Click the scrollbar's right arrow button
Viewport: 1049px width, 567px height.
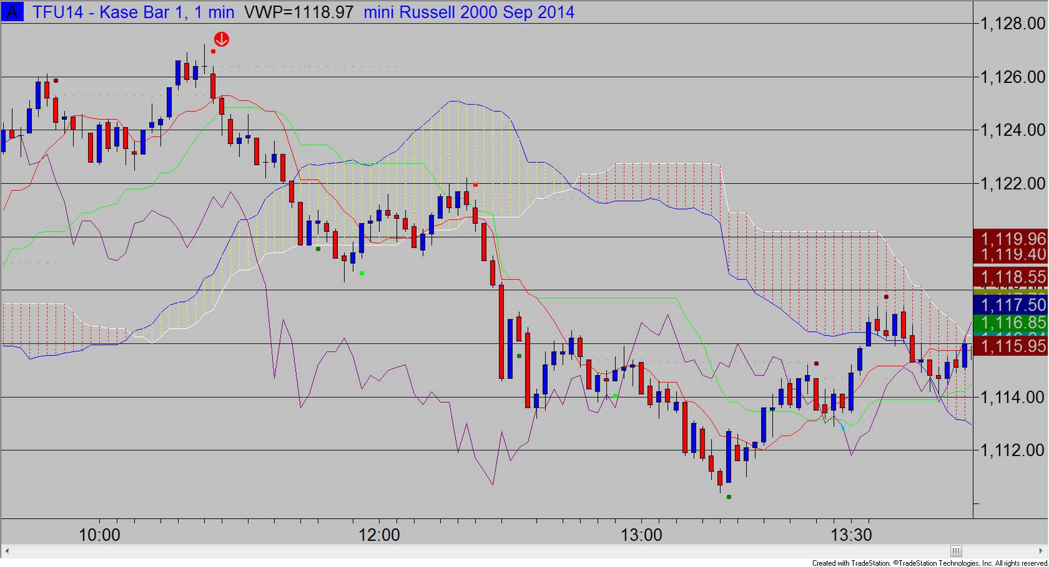pyautogui.click(x=1042, y=551)
